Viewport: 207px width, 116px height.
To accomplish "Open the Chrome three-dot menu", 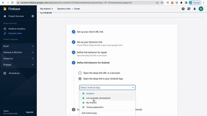I will (x=204, y=3).
